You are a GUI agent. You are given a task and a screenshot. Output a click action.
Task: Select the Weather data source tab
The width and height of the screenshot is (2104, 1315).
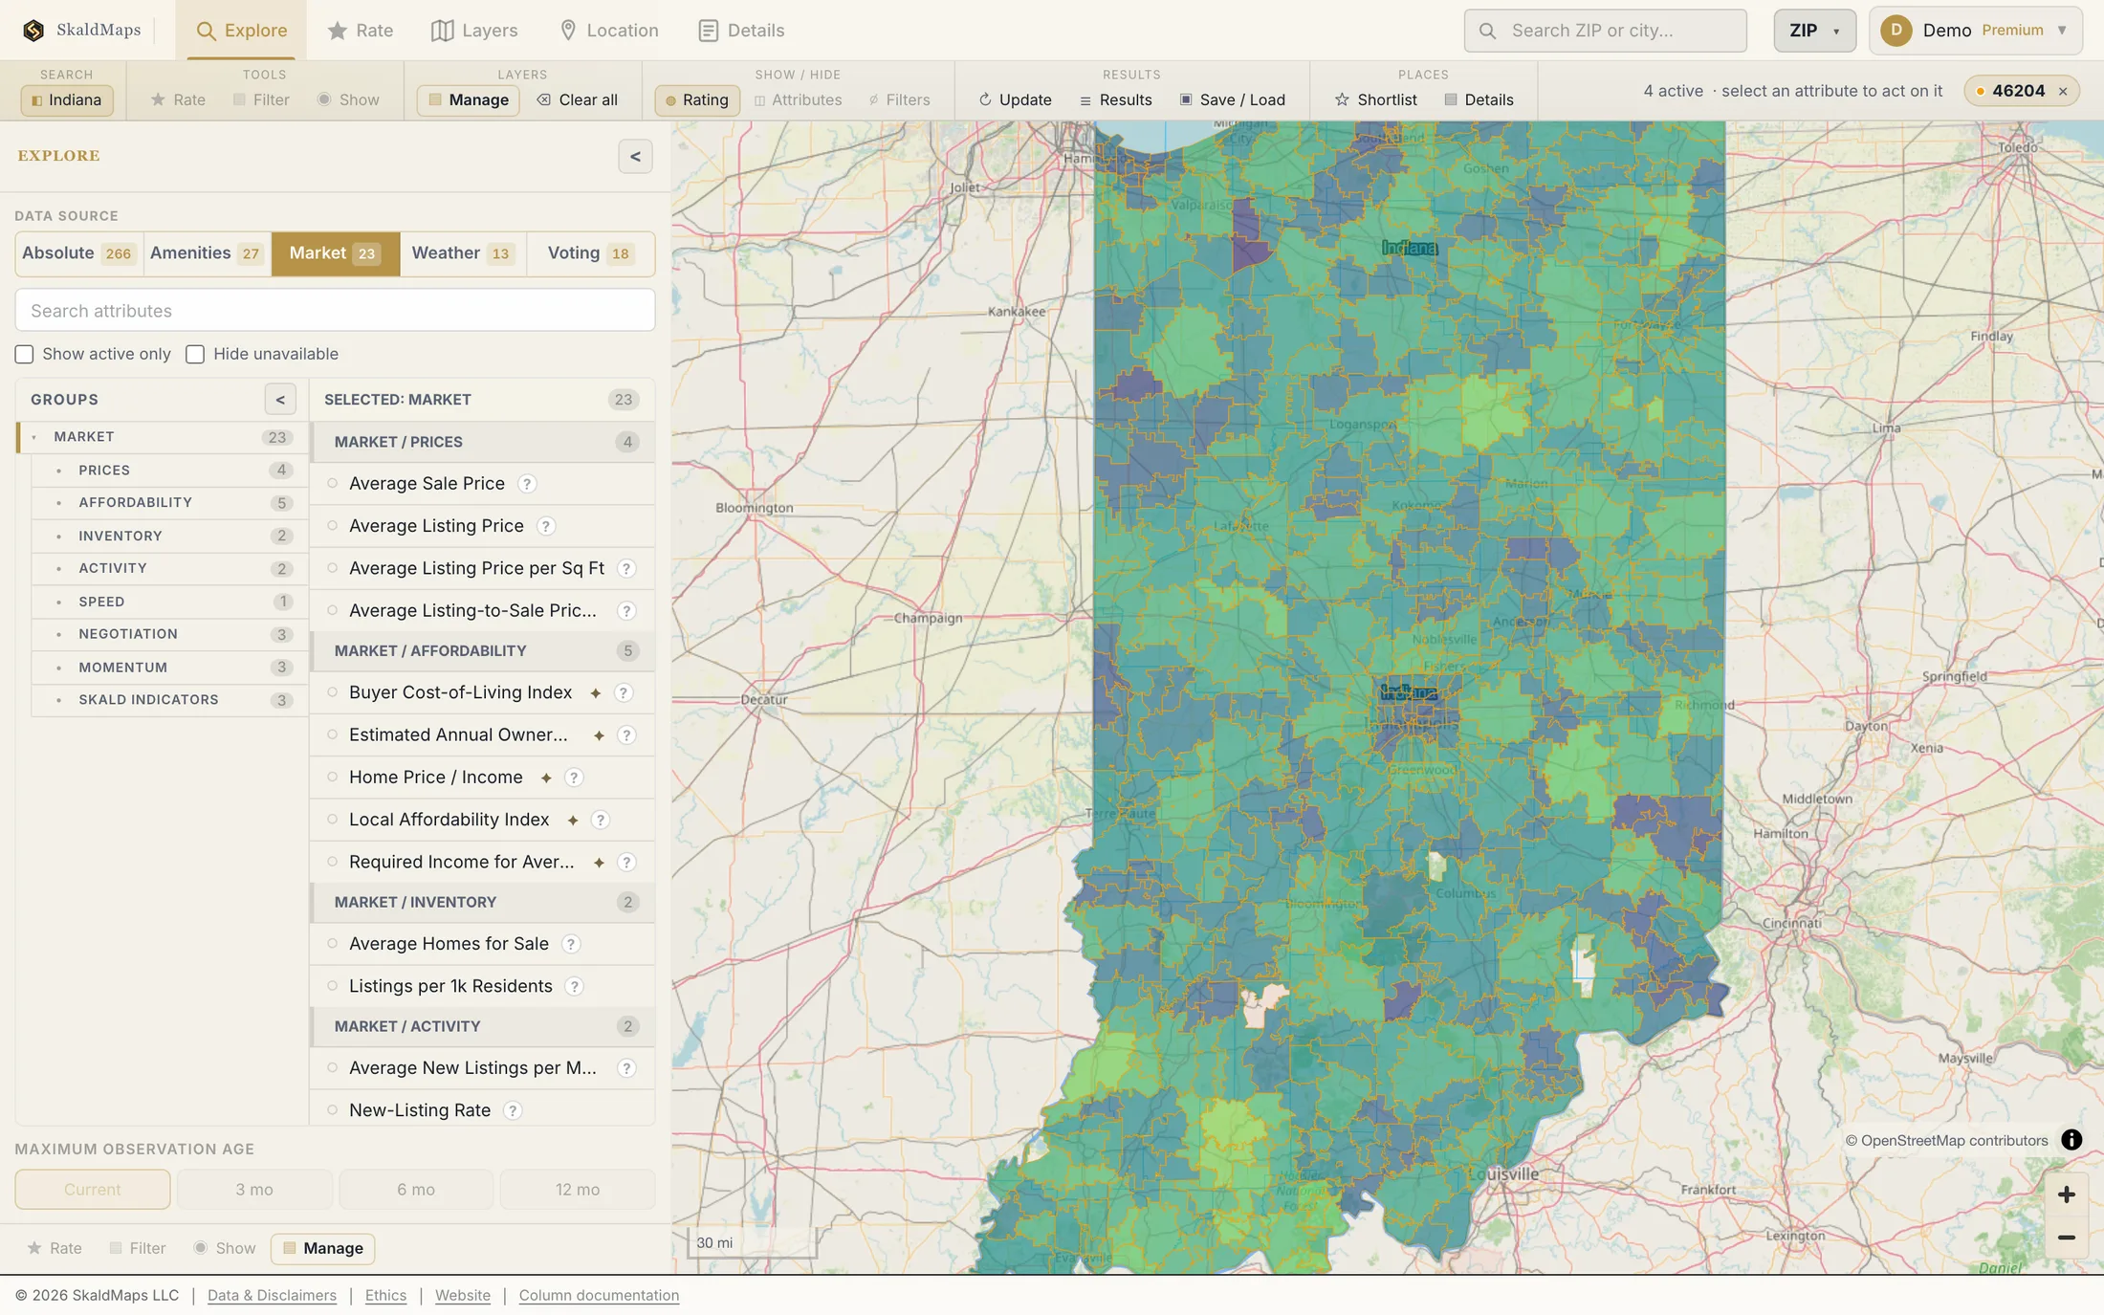click(463, 253)
